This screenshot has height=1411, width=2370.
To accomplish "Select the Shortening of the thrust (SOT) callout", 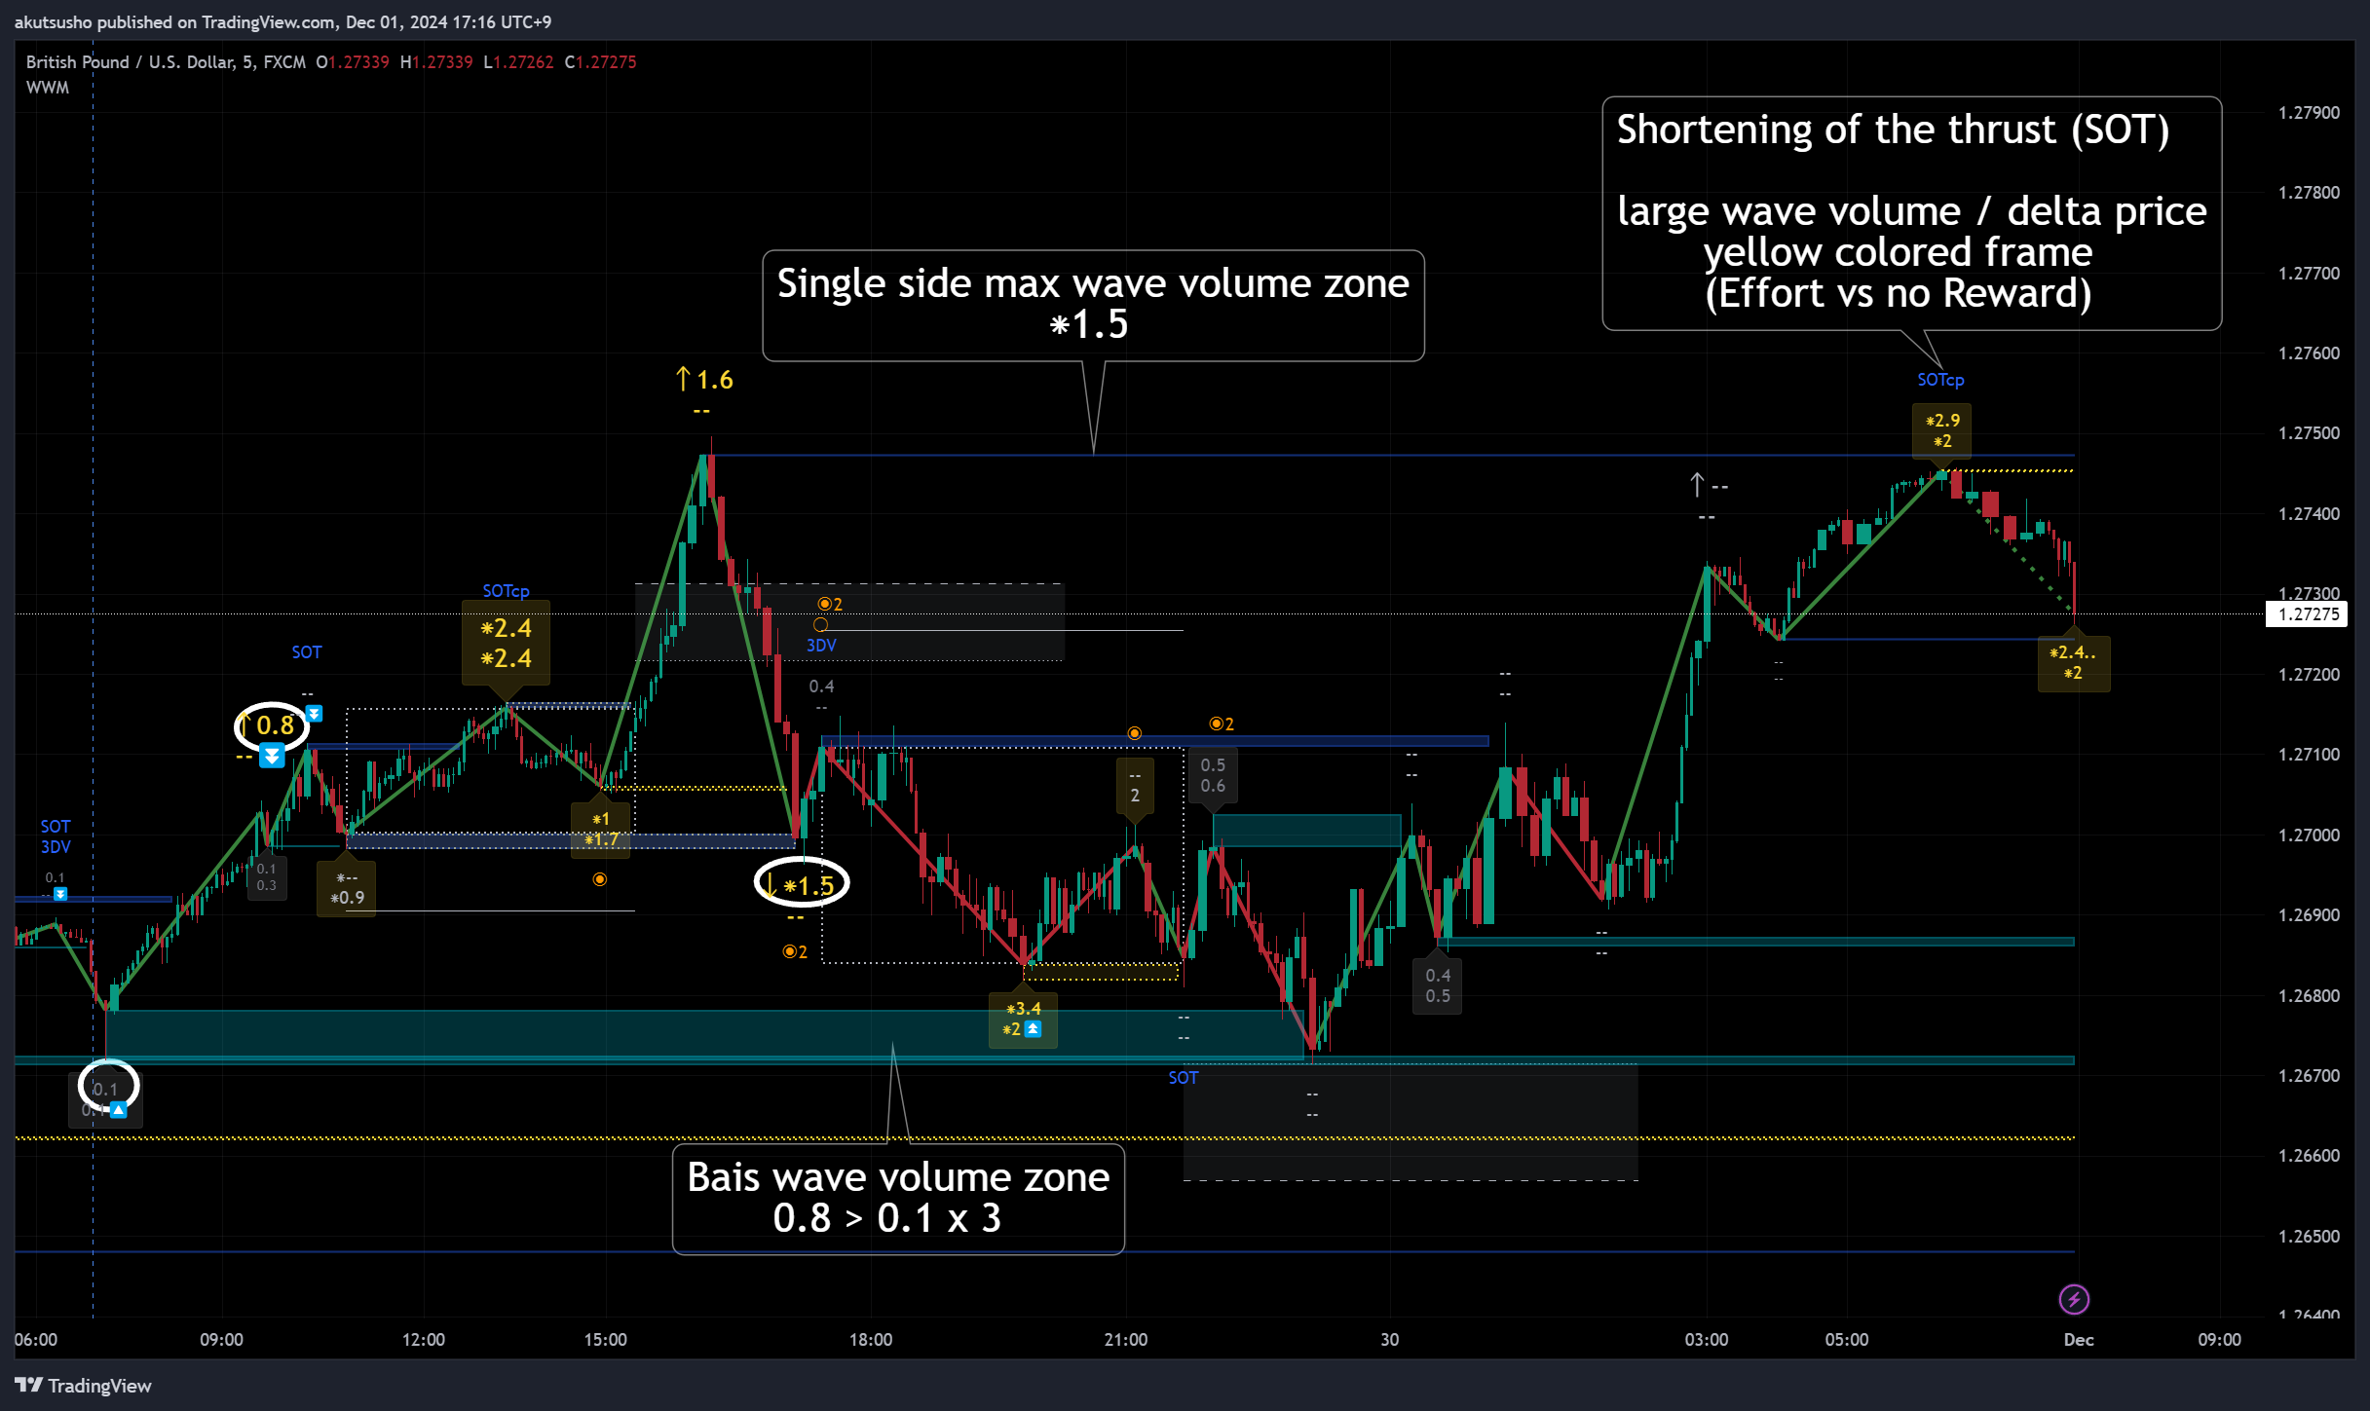I will (x=1911, y=213).
